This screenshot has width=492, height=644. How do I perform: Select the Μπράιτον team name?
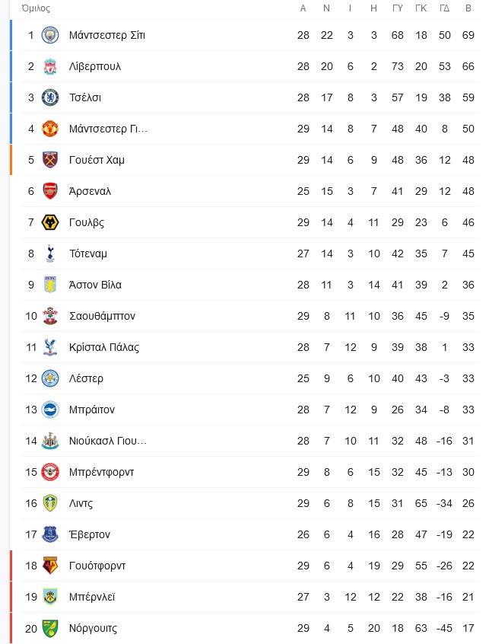pyautogui.click(x=92, y=410)
